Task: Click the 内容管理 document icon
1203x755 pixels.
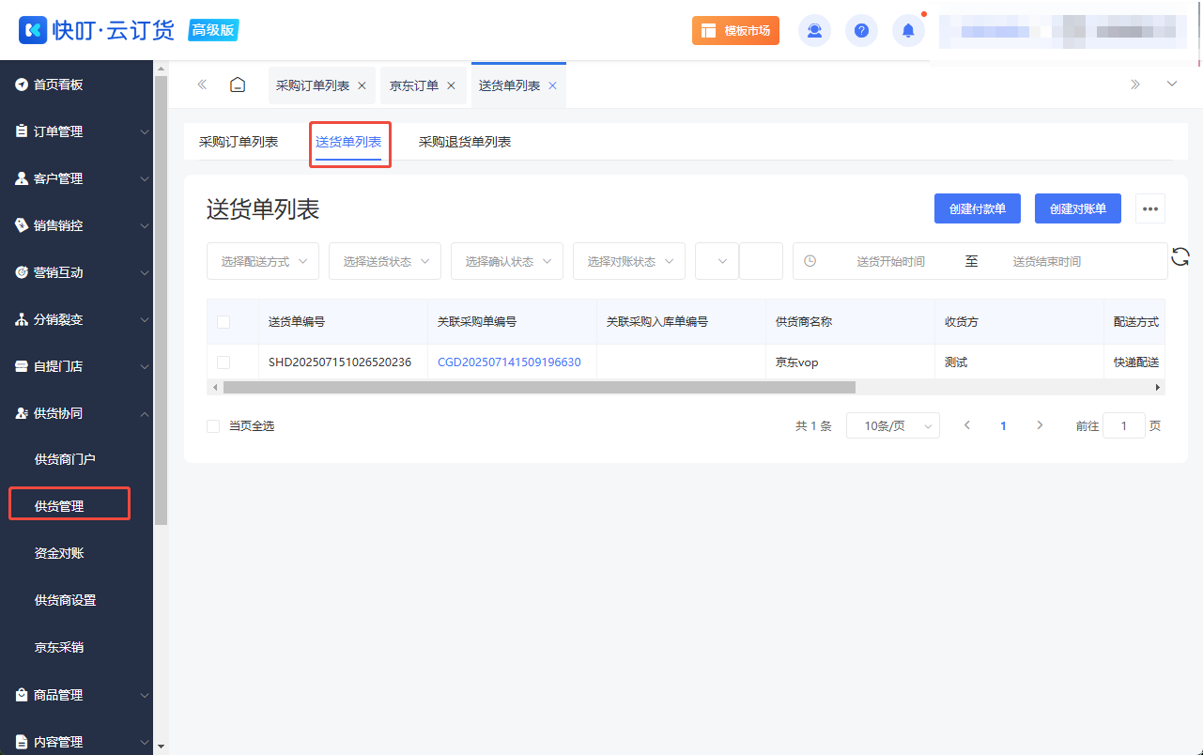Action: click(22, 742)
